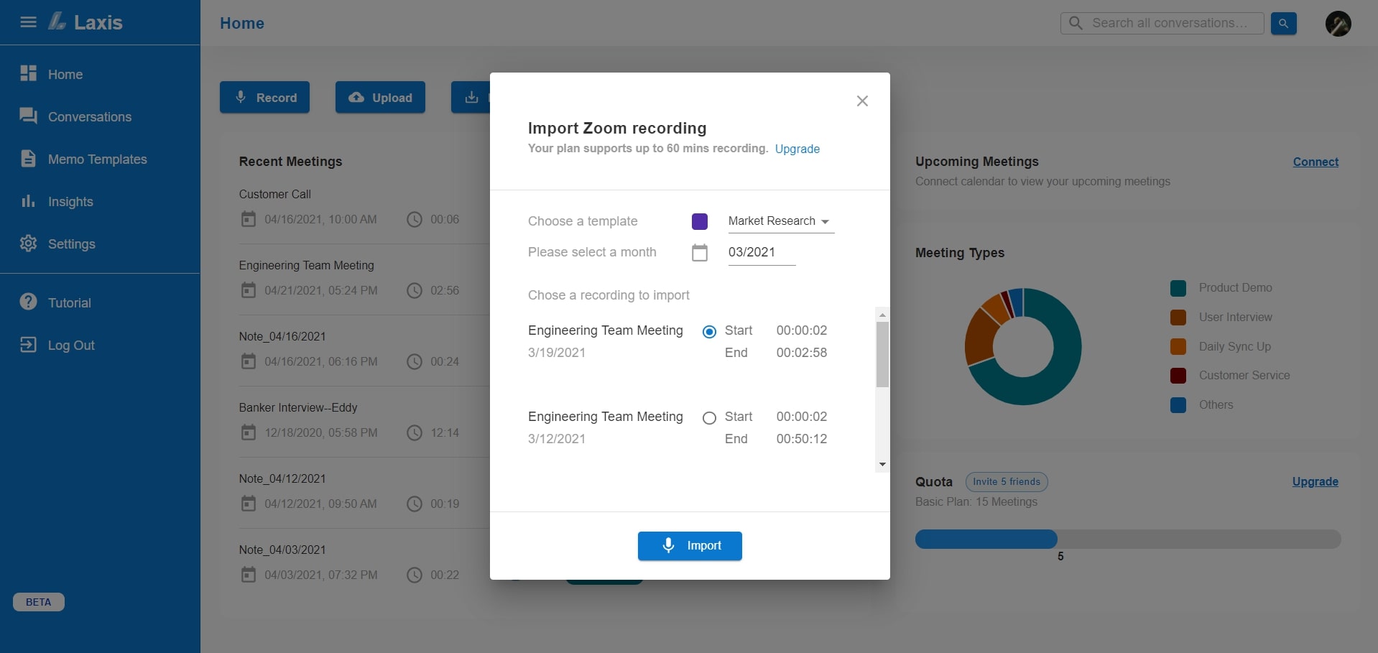Open the Banker Interview--Eddy meeting
The image size is (1378, 653).
(x=298, y=407)
